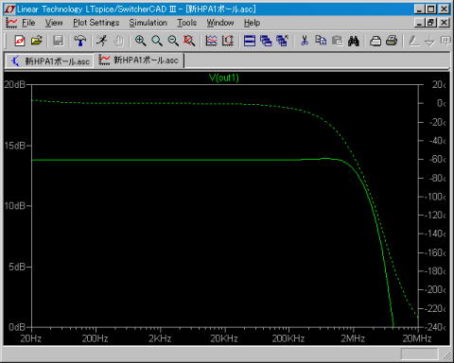Click the 20MHz frequency axis label
Screen dimensions: 454x363
coord(417,338)
